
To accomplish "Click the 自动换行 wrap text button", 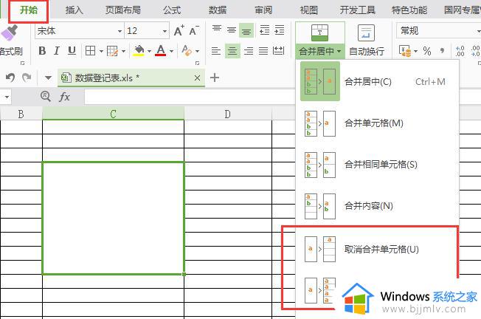I will pos(367,41).
